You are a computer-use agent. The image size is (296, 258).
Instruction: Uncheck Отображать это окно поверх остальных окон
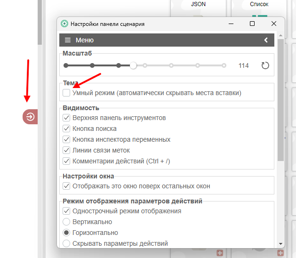pos(66,186)
